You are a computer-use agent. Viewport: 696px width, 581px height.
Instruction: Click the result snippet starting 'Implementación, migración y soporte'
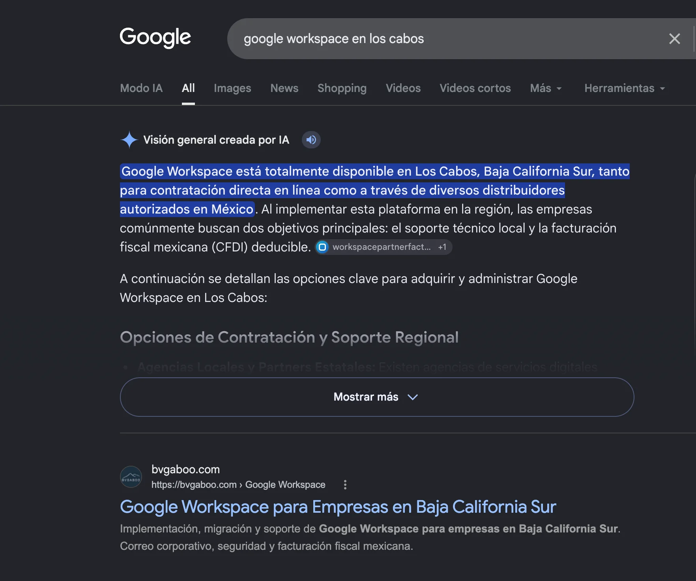(370, 537)
